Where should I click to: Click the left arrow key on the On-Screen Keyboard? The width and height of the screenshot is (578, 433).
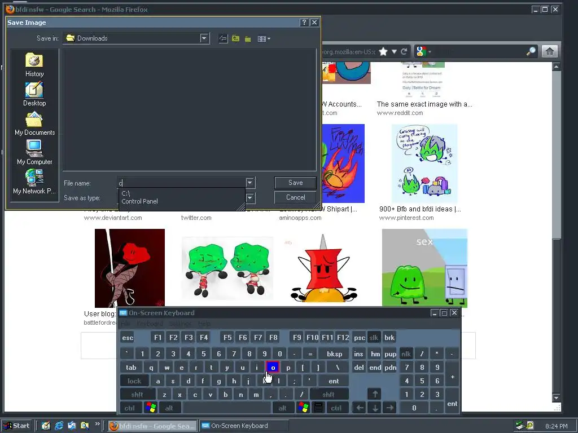coord(360,408)
